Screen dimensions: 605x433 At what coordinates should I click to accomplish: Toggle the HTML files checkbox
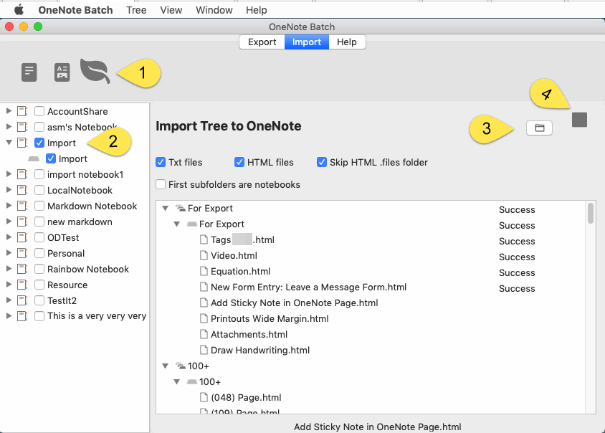(x=239, y=162)
